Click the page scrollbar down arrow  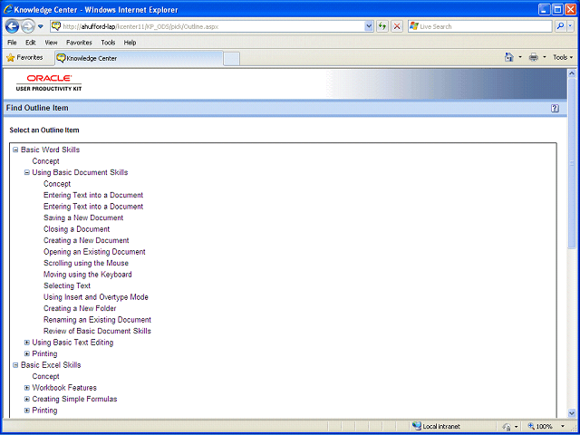point(572,413)
